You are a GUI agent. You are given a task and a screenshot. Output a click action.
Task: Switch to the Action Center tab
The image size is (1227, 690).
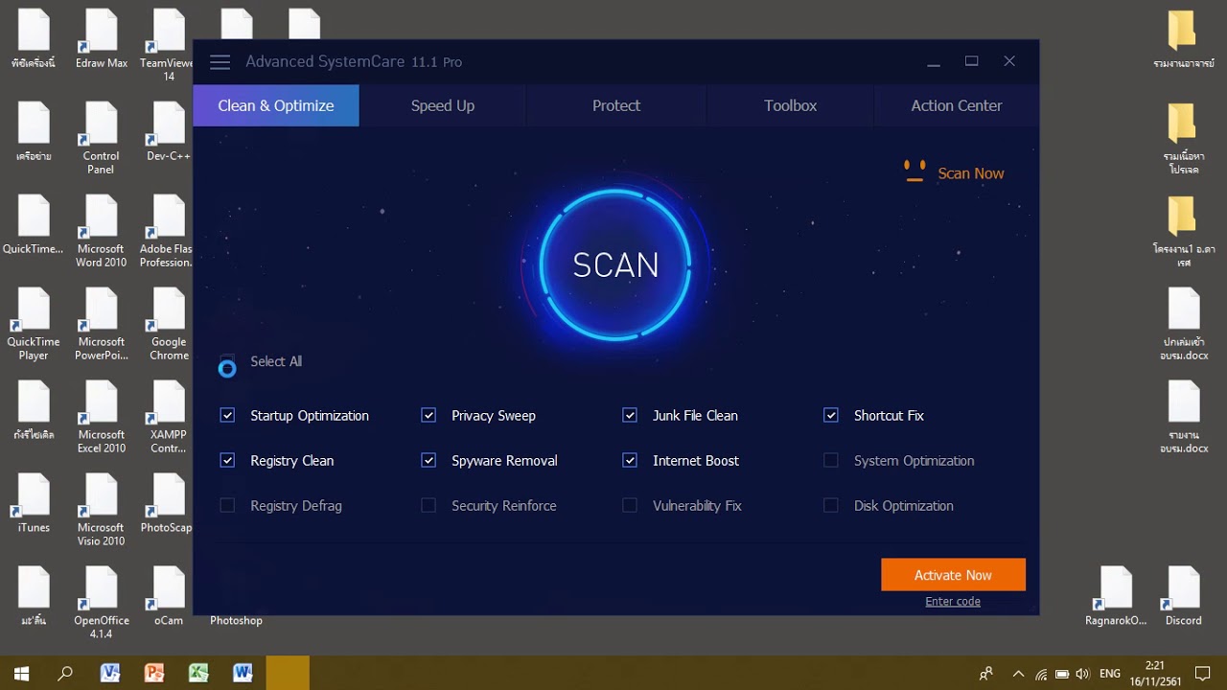point(957,105)
